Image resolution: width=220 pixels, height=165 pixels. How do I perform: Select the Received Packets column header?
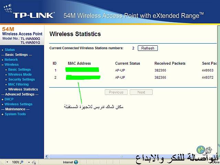[x=170, y=63]
